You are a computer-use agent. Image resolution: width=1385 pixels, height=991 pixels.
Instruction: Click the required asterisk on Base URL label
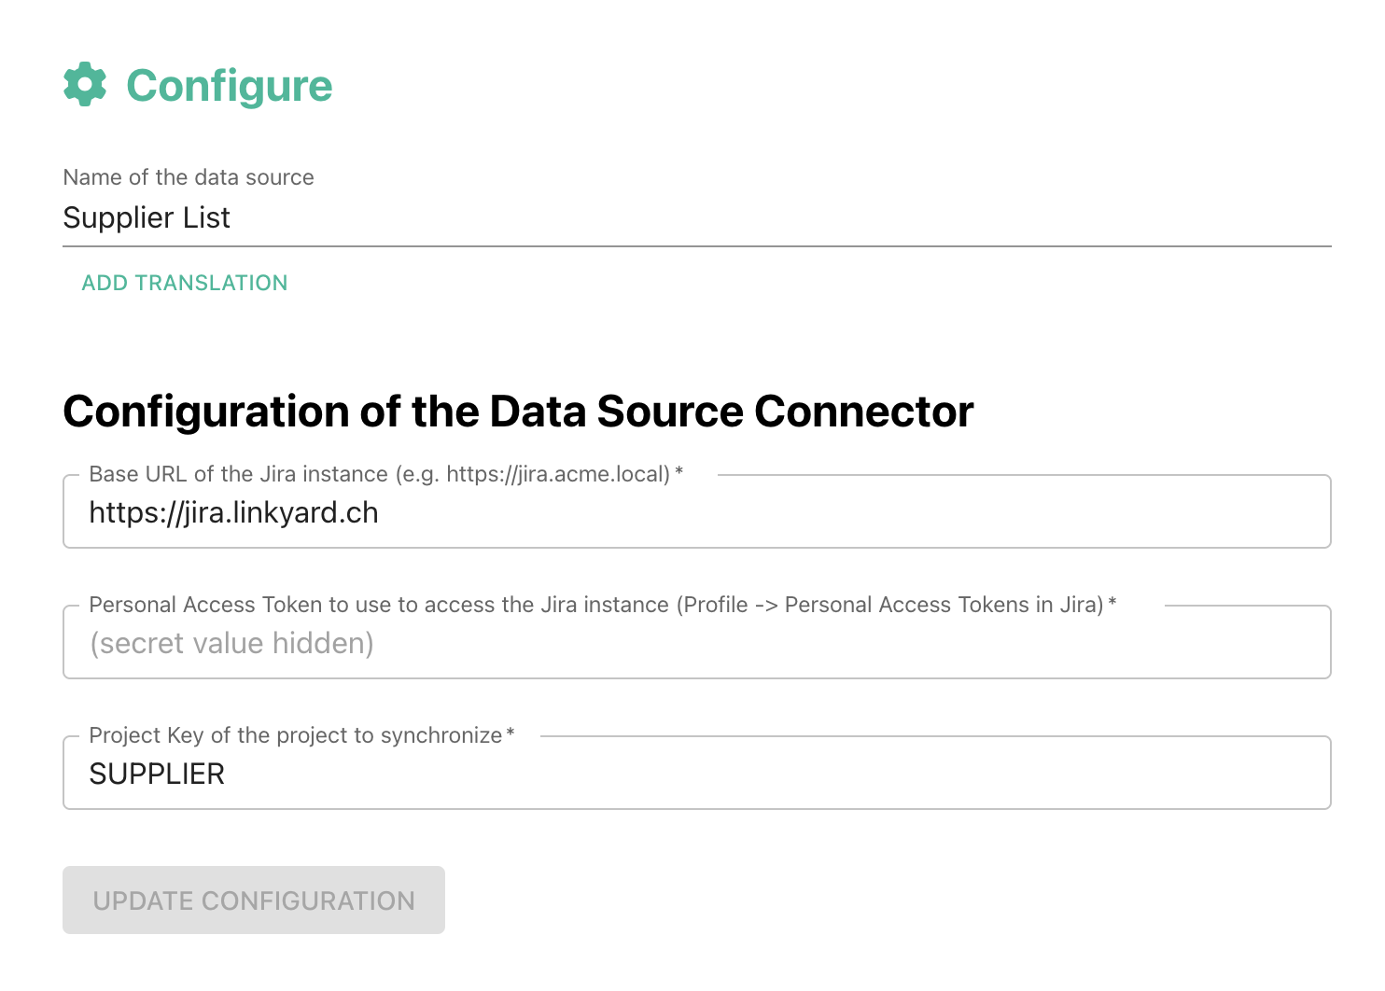[x=679, y=472]
